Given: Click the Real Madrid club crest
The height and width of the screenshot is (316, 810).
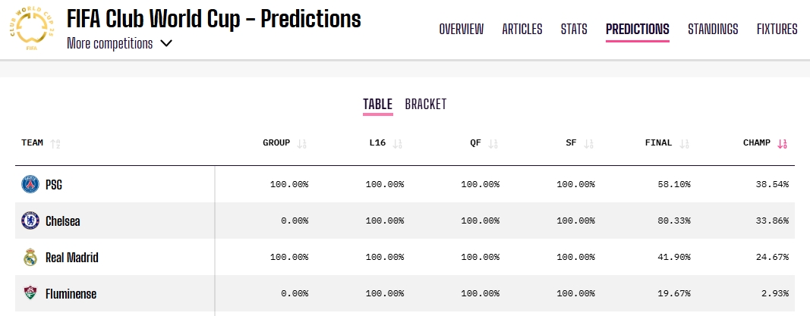Looking at the screenshot, I should (30, 258).
